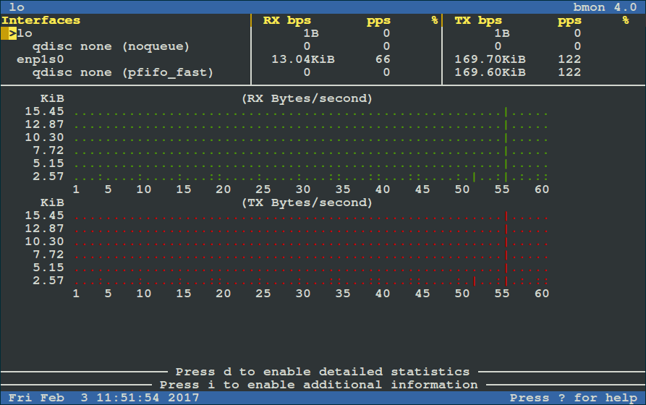646x405 pixels.
Task: Click the 13.04KiB RX value for enp1s0
Action: pyautogui.click(x=302, y=59)
